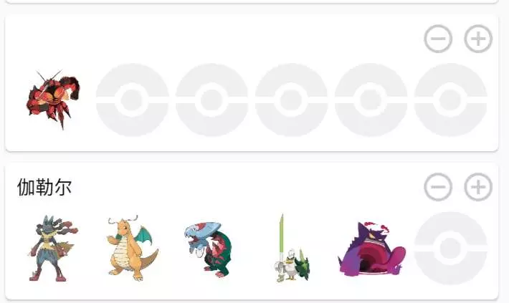Viewport: 509px width, 303px height.
Task: Choose Sirfetch'd holding the leek lance
Action: pyautogui.click(x=292, y=248)
